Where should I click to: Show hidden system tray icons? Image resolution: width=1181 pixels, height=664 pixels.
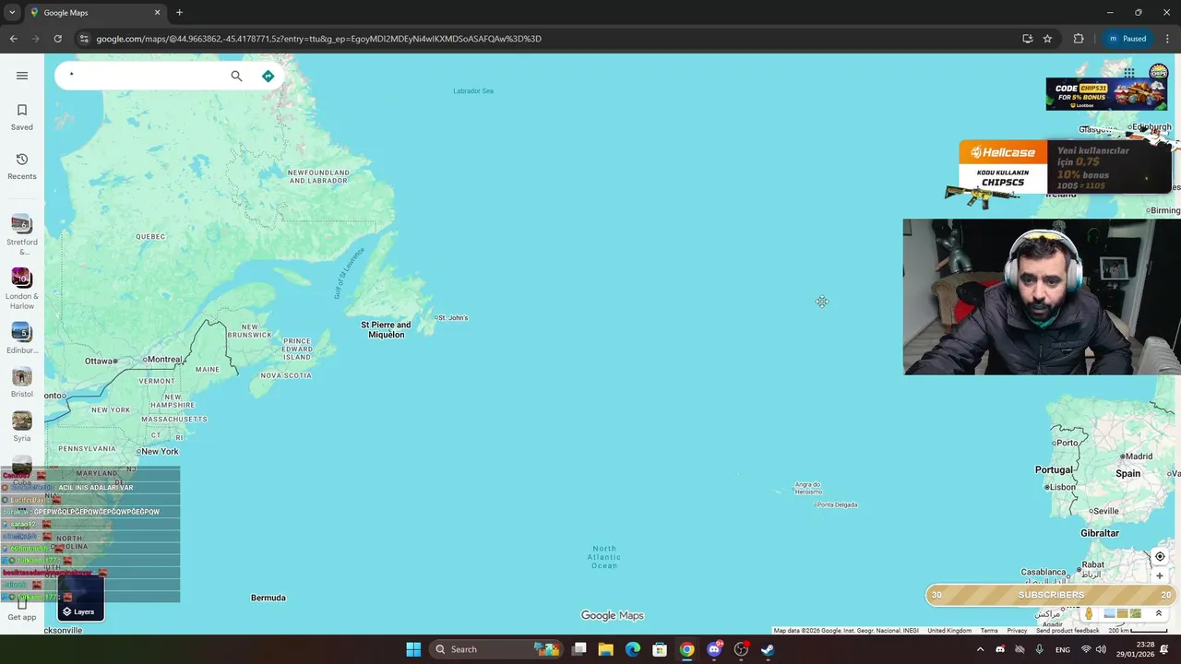[980, 649]
